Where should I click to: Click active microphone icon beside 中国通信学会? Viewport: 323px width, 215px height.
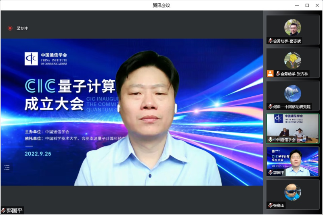(x=270, y=140)
